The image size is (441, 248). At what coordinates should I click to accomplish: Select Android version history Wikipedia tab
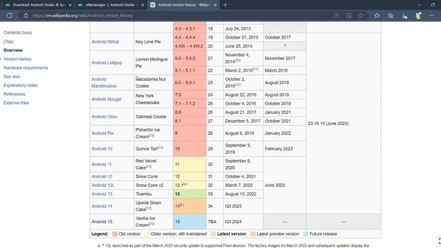coord(183,5)
